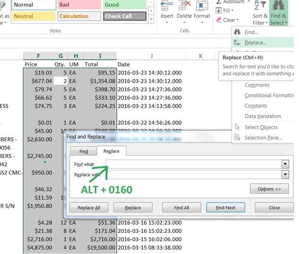Select column K header

[201, 56]
